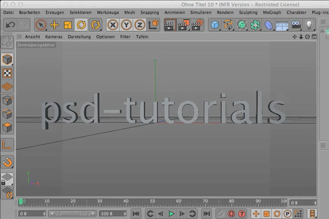Select the Move tool
Viewport: 329px width, 219px height.
[54, 25]
